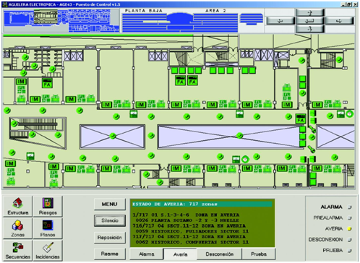
Task: Open the Incidencias log
Action: [x=48, y=251]
